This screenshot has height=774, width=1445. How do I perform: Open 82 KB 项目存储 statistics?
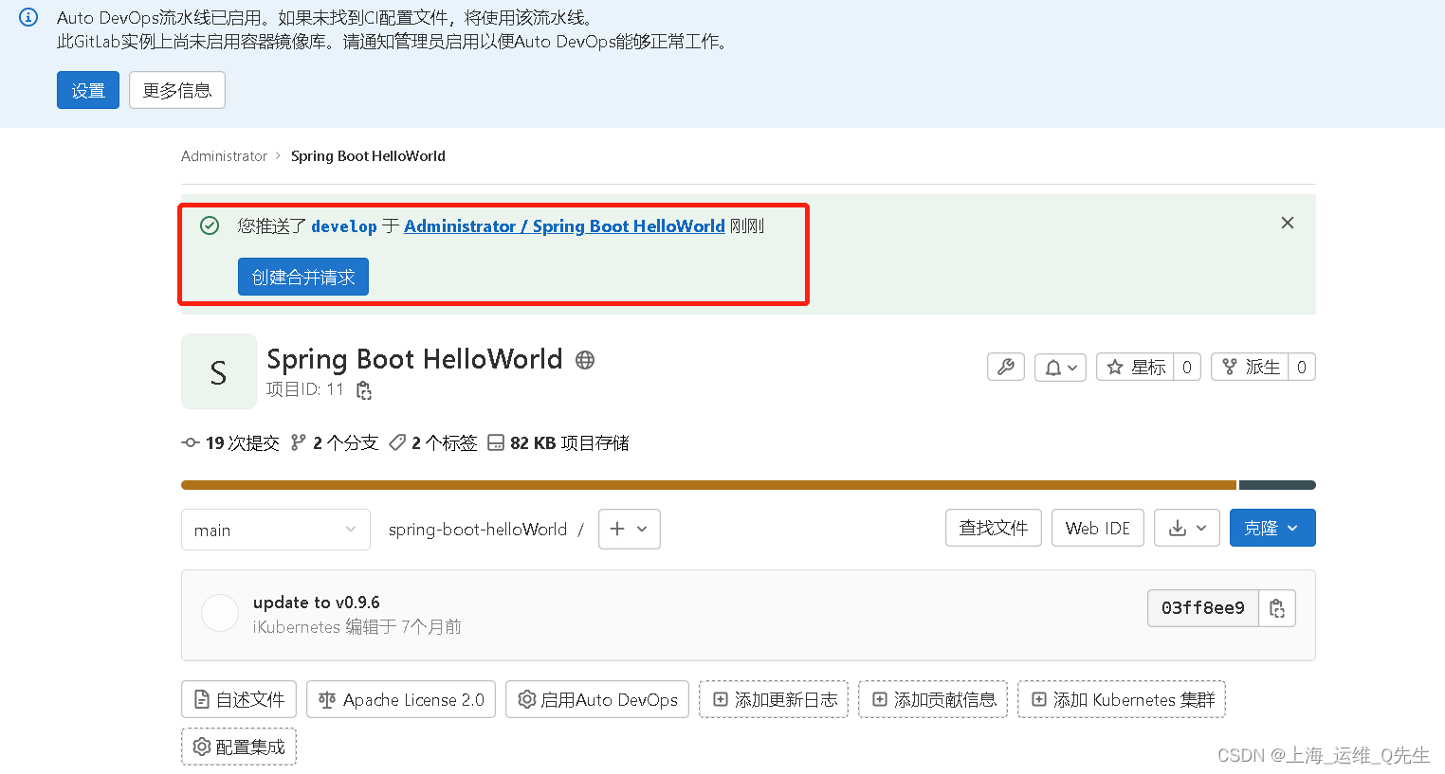558,443
